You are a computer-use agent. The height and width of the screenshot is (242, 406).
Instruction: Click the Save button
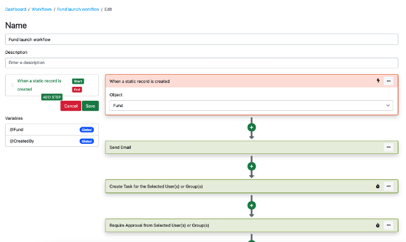(x=90, y=106)
